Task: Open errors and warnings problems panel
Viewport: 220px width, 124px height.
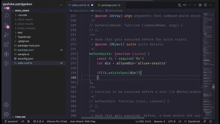Action: 38,121
